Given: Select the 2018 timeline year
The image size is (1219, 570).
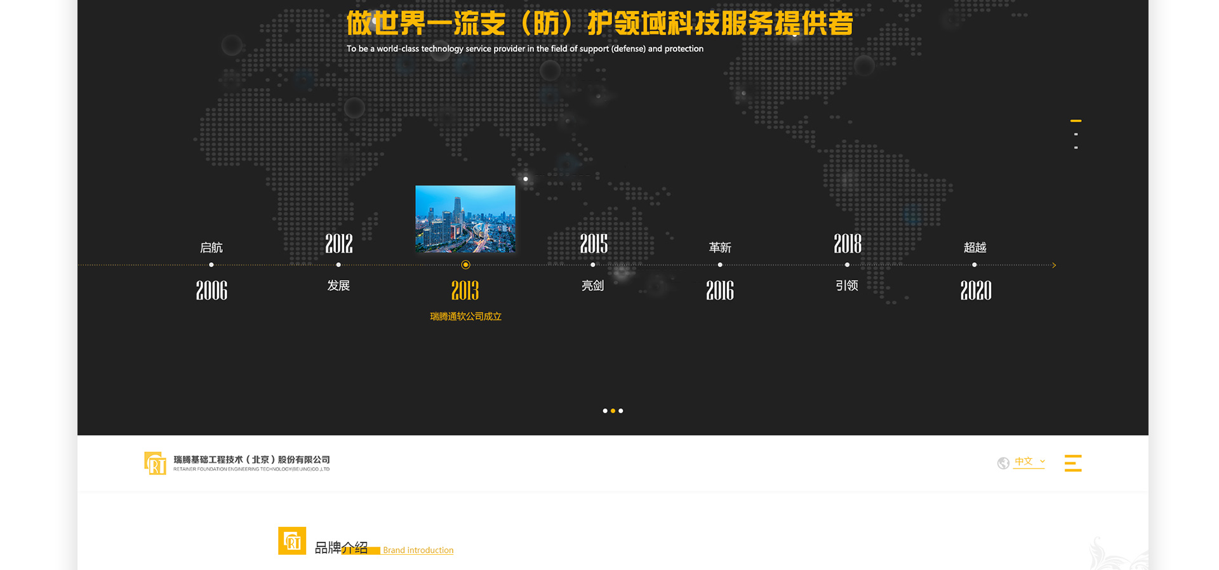Looking at the screenshot, I should (x=847, y=244).
